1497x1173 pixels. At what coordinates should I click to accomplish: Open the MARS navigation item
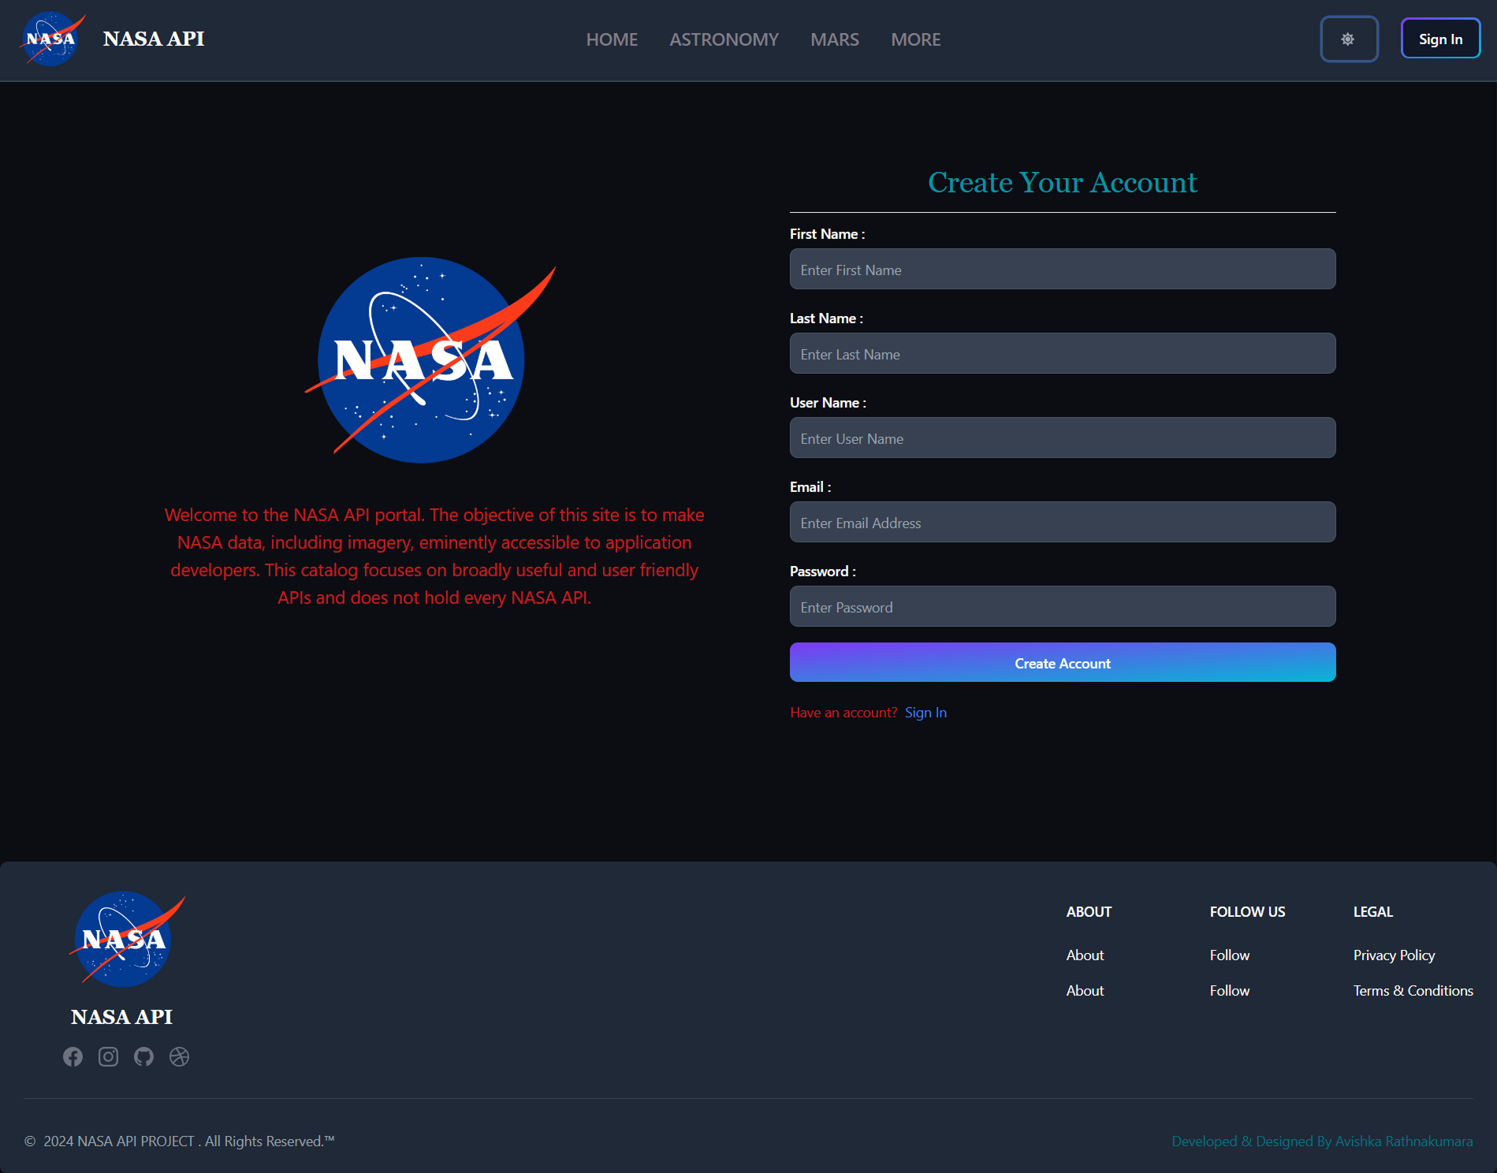[834, 39]
